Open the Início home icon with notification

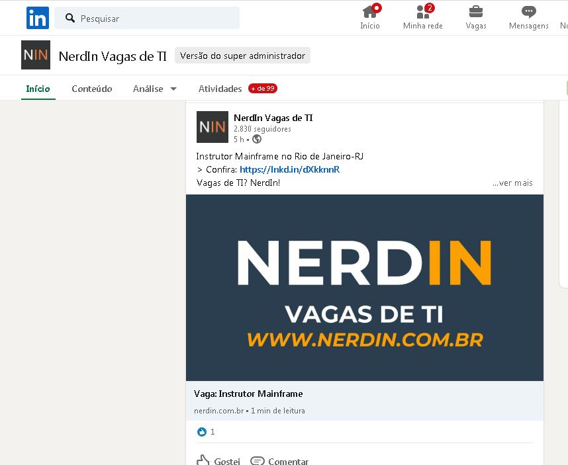[370, 17]
